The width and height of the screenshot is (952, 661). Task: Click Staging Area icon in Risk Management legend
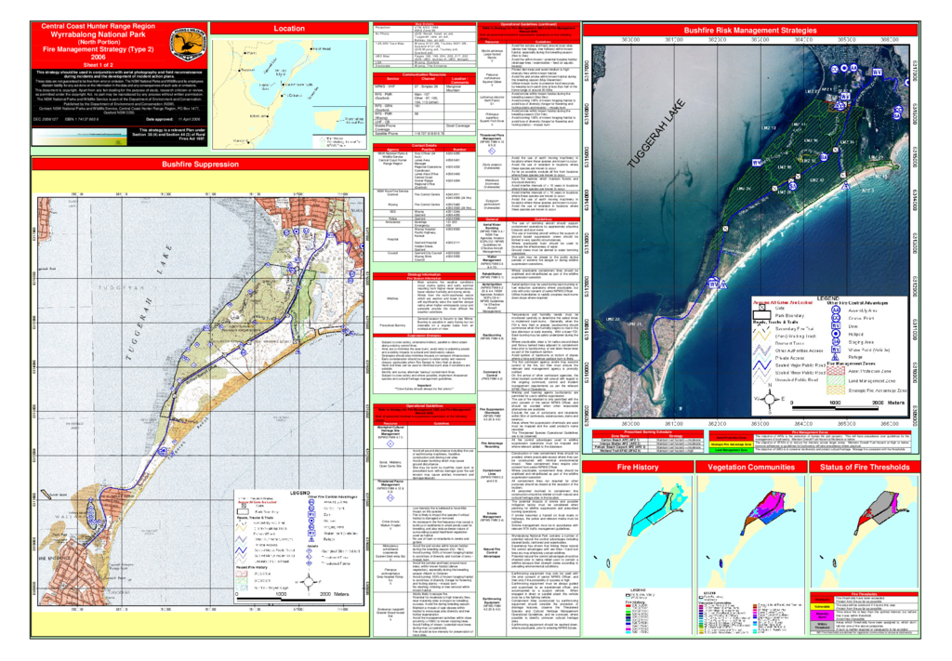pyautogui.click(x=836, y=342)
